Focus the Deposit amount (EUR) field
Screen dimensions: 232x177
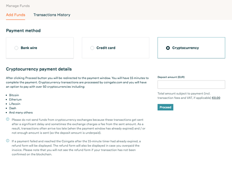click(x=191, y=84)
